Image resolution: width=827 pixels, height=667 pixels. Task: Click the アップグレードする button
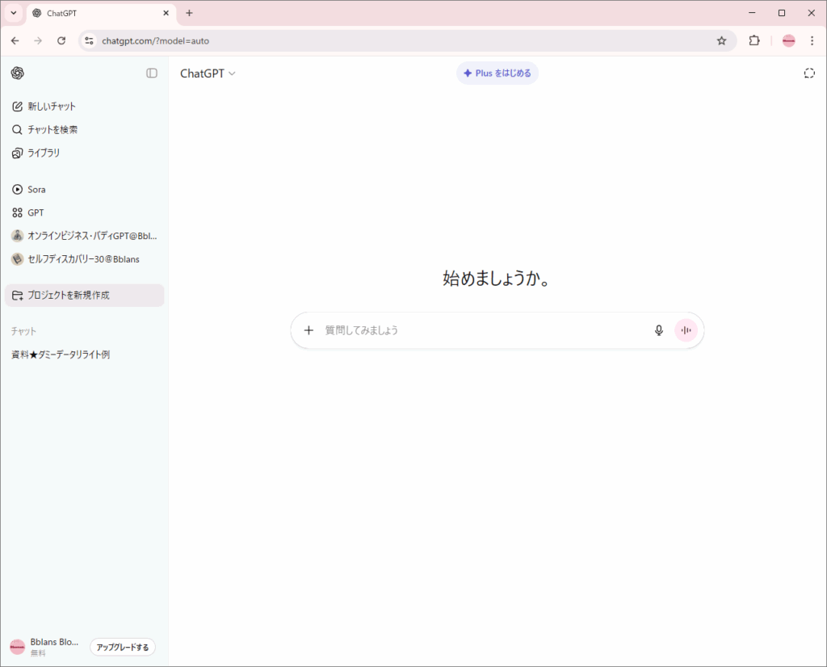(123, 648)
